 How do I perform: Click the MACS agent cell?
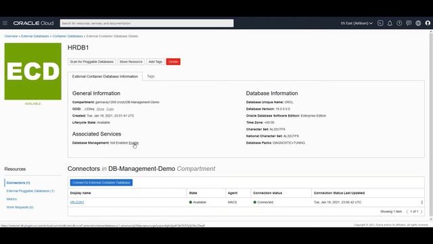click(x=232, y=202)
